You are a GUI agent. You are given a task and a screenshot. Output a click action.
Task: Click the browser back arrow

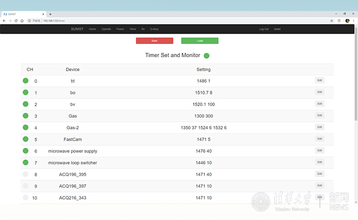pos(4,20)
